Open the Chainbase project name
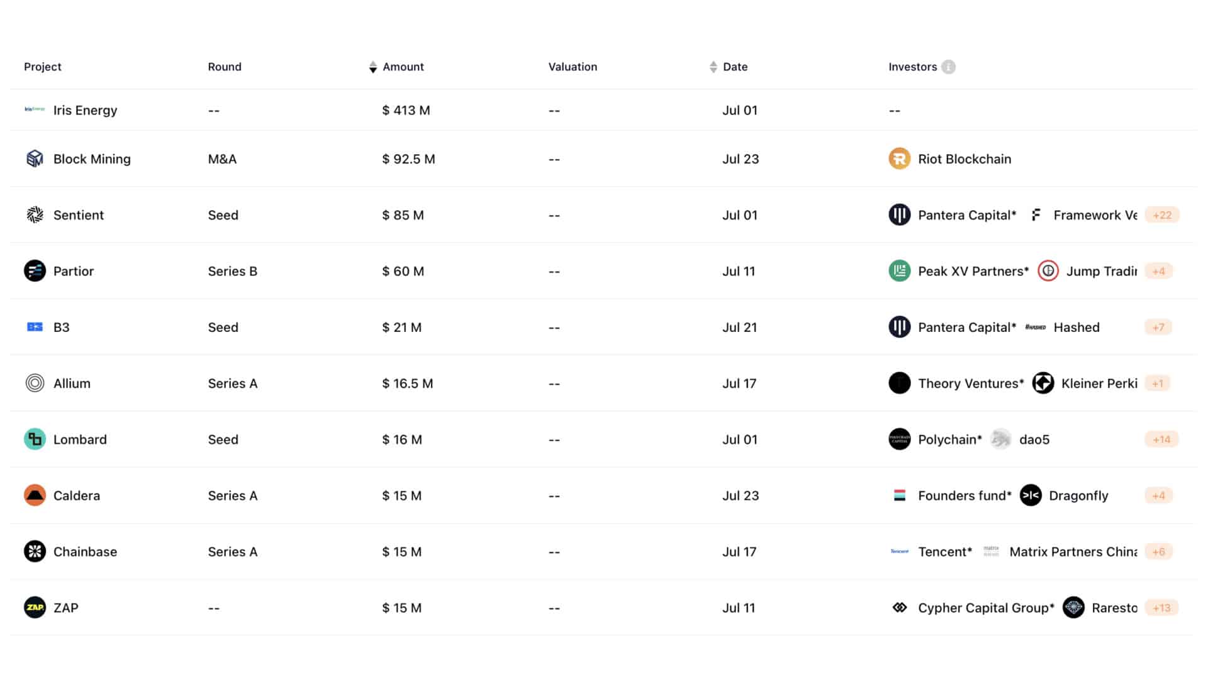This screenshot has width=1208, height=679. (85, 551)
